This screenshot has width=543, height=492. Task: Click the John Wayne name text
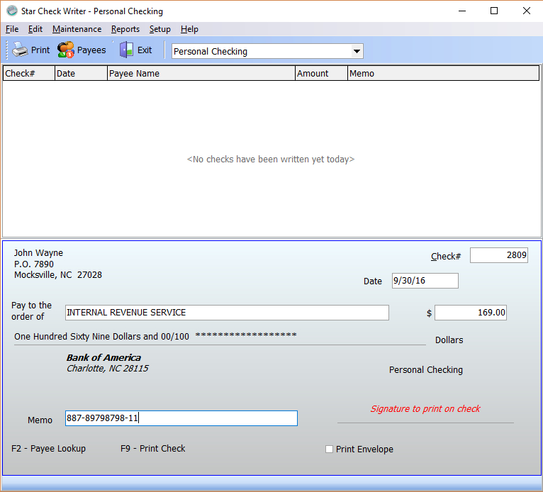pyautogui.click(x=38, y=253)
